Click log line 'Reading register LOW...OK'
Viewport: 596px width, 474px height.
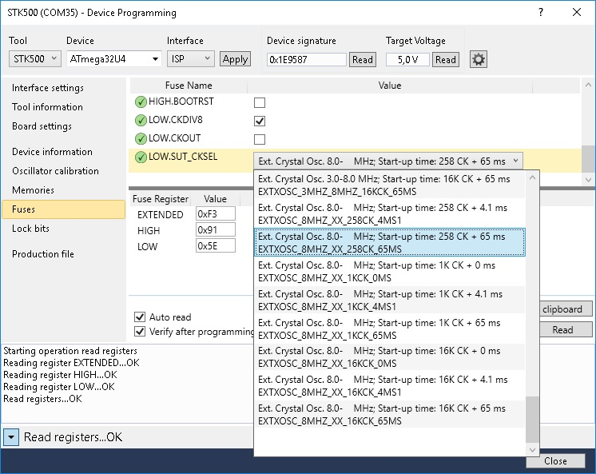tap(59, 387)
